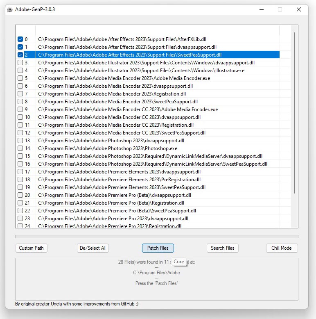Tick checkbox 21 for Premiere Pro (Beta) Registration.dll
This screenshot has width=316, height=319.
pos(20,203)
